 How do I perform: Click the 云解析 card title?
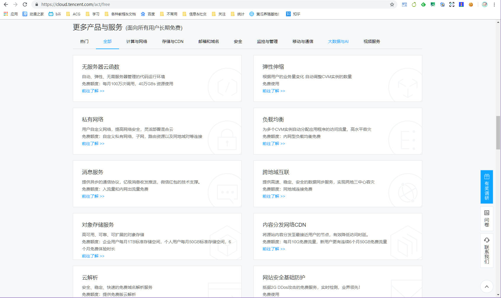pyautogui.click(x=90, y=278)
